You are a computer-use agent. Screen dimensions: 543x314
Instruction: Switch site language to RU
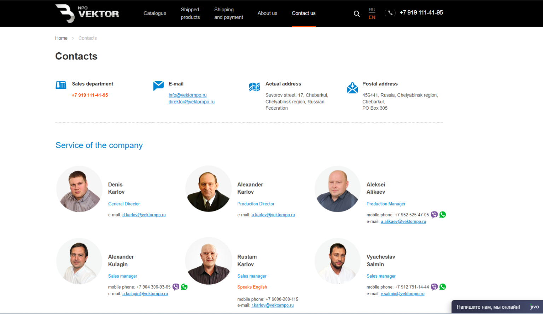tap(372, 10)
